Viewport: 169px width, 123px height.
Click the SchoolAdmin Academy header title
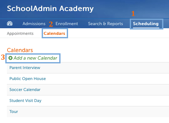click(50, 9)
